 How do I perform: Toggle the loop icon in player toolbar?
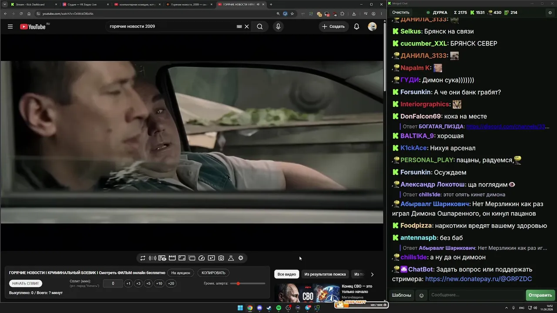click(x=143, y=258)
